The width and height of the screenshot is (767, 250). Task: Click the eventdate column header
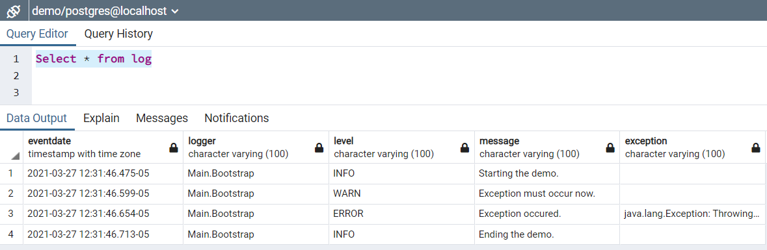click(103, 147)
